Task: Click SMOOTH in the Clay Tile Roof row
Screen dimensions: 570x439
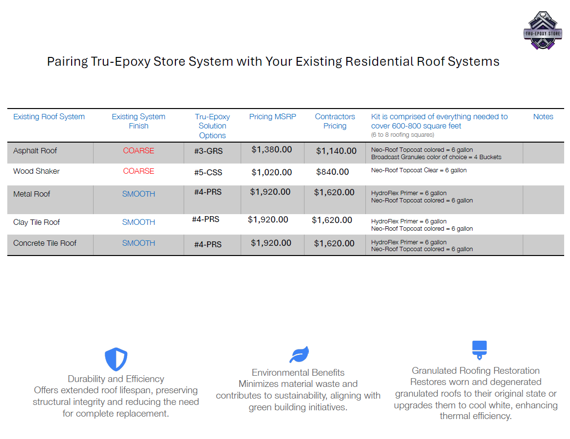Action: pos(138,222)
